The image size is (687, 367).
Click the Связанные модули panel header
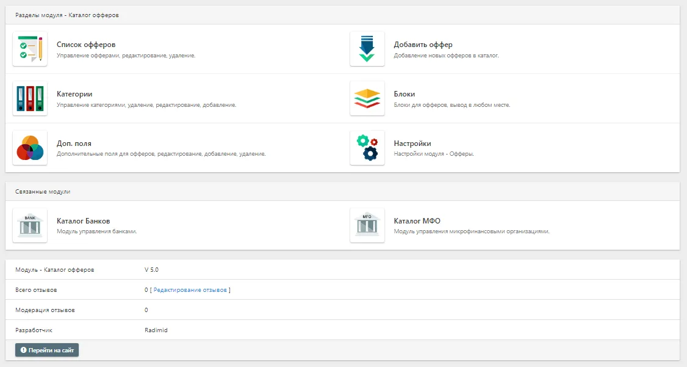click(42, 191)
